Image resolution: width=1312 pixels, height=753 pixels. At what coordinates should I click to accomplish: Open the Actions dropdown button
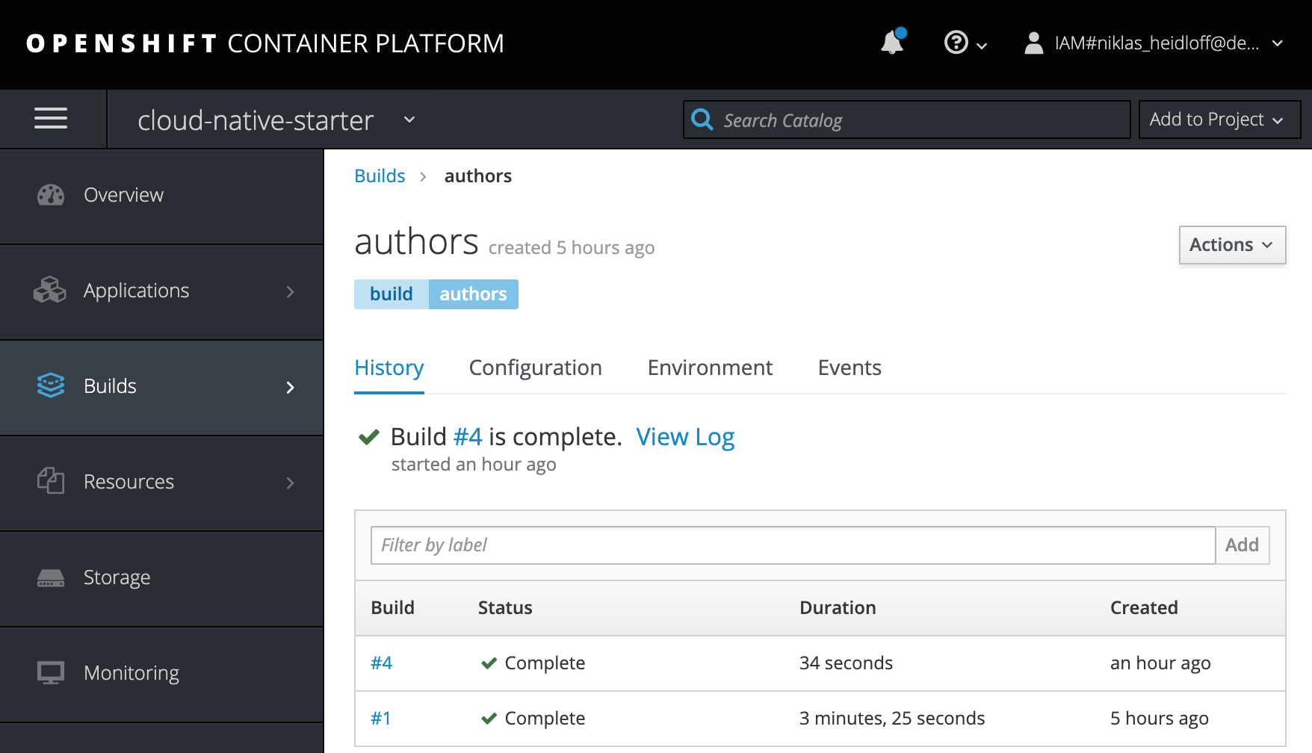1232,245
